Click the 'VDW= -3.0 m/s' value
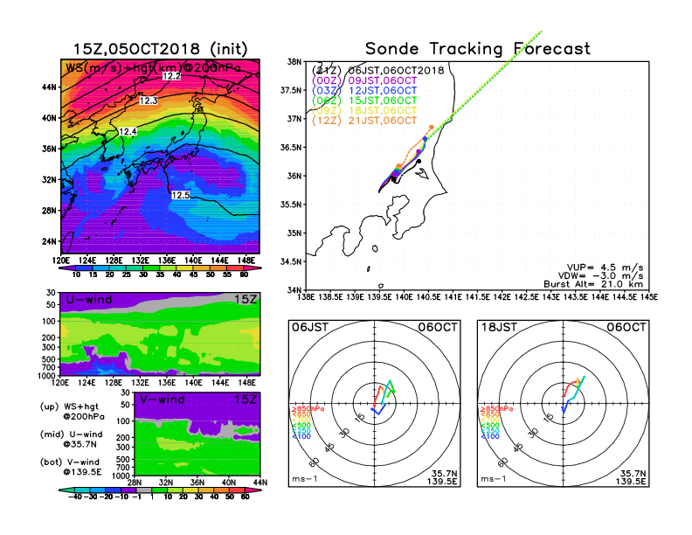 click(x=600, y=276)
